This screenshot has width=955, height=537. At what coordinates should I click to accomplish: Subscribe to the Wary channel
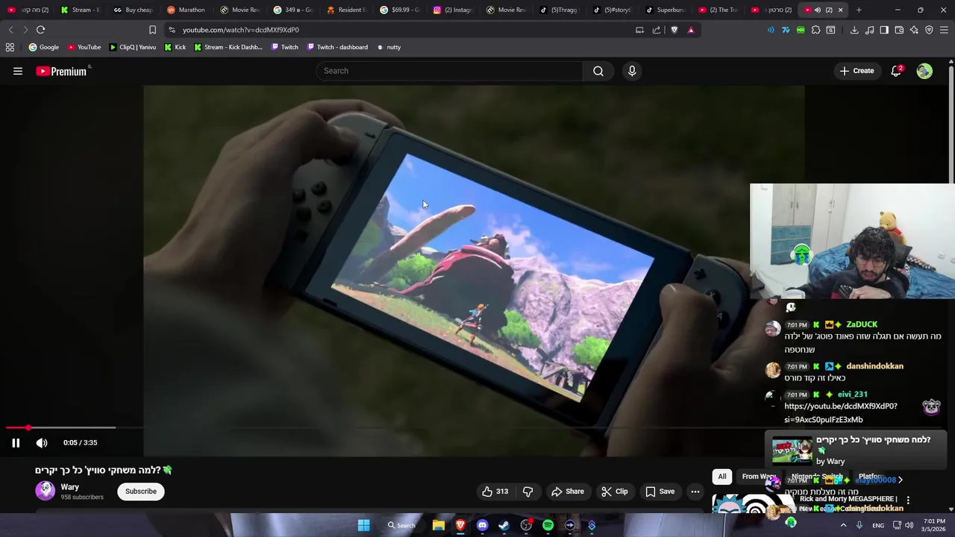(x=141, y=492)
